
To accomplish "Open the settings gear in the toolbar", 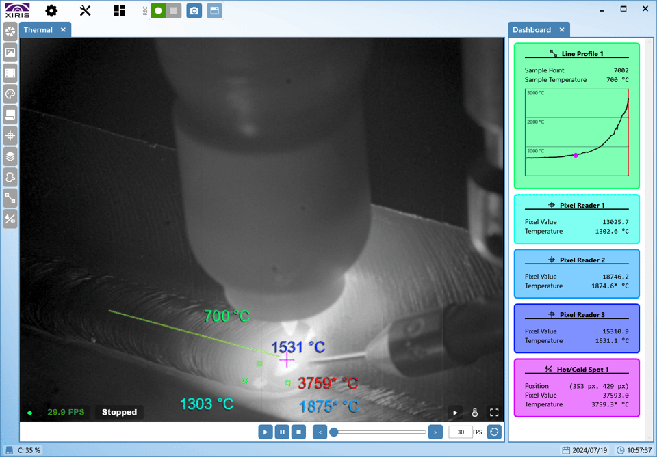I will coord(50,10).
